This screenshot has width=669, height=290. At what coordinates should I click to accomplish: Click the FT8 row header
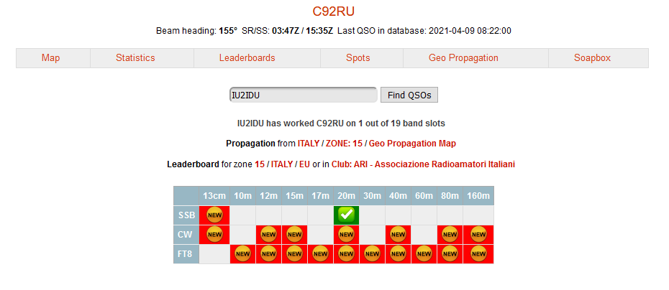pyautogui.click(x=186, y=254)
